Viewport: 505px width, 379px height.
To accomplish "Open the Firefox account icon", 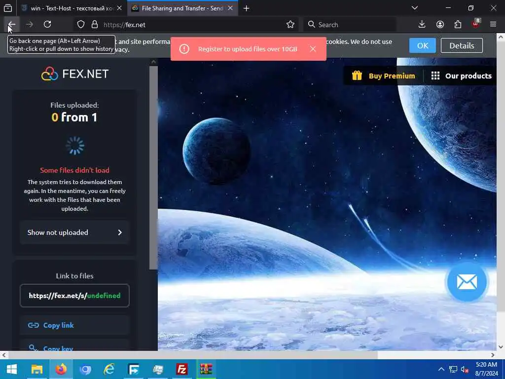I will tap(440, 25).
